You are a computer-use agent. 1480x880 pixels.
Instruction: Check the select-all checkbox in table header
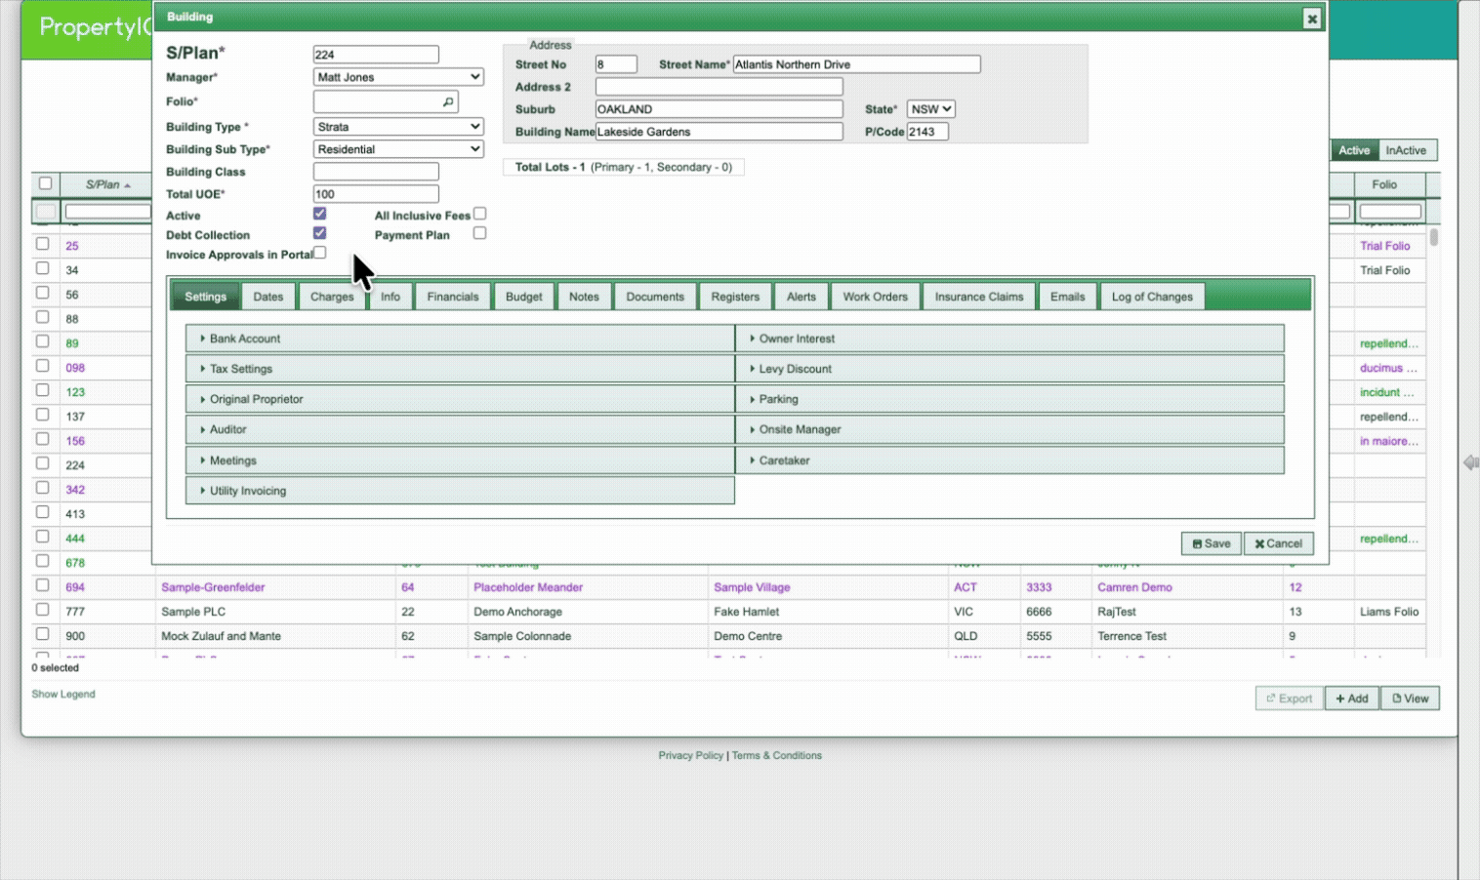(x=45, y=183)
